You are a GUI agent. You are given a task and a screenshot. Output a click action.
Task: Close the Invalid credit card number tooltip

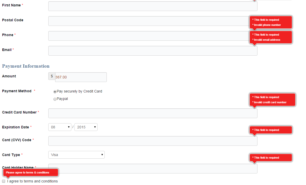[x=273, y=100]
